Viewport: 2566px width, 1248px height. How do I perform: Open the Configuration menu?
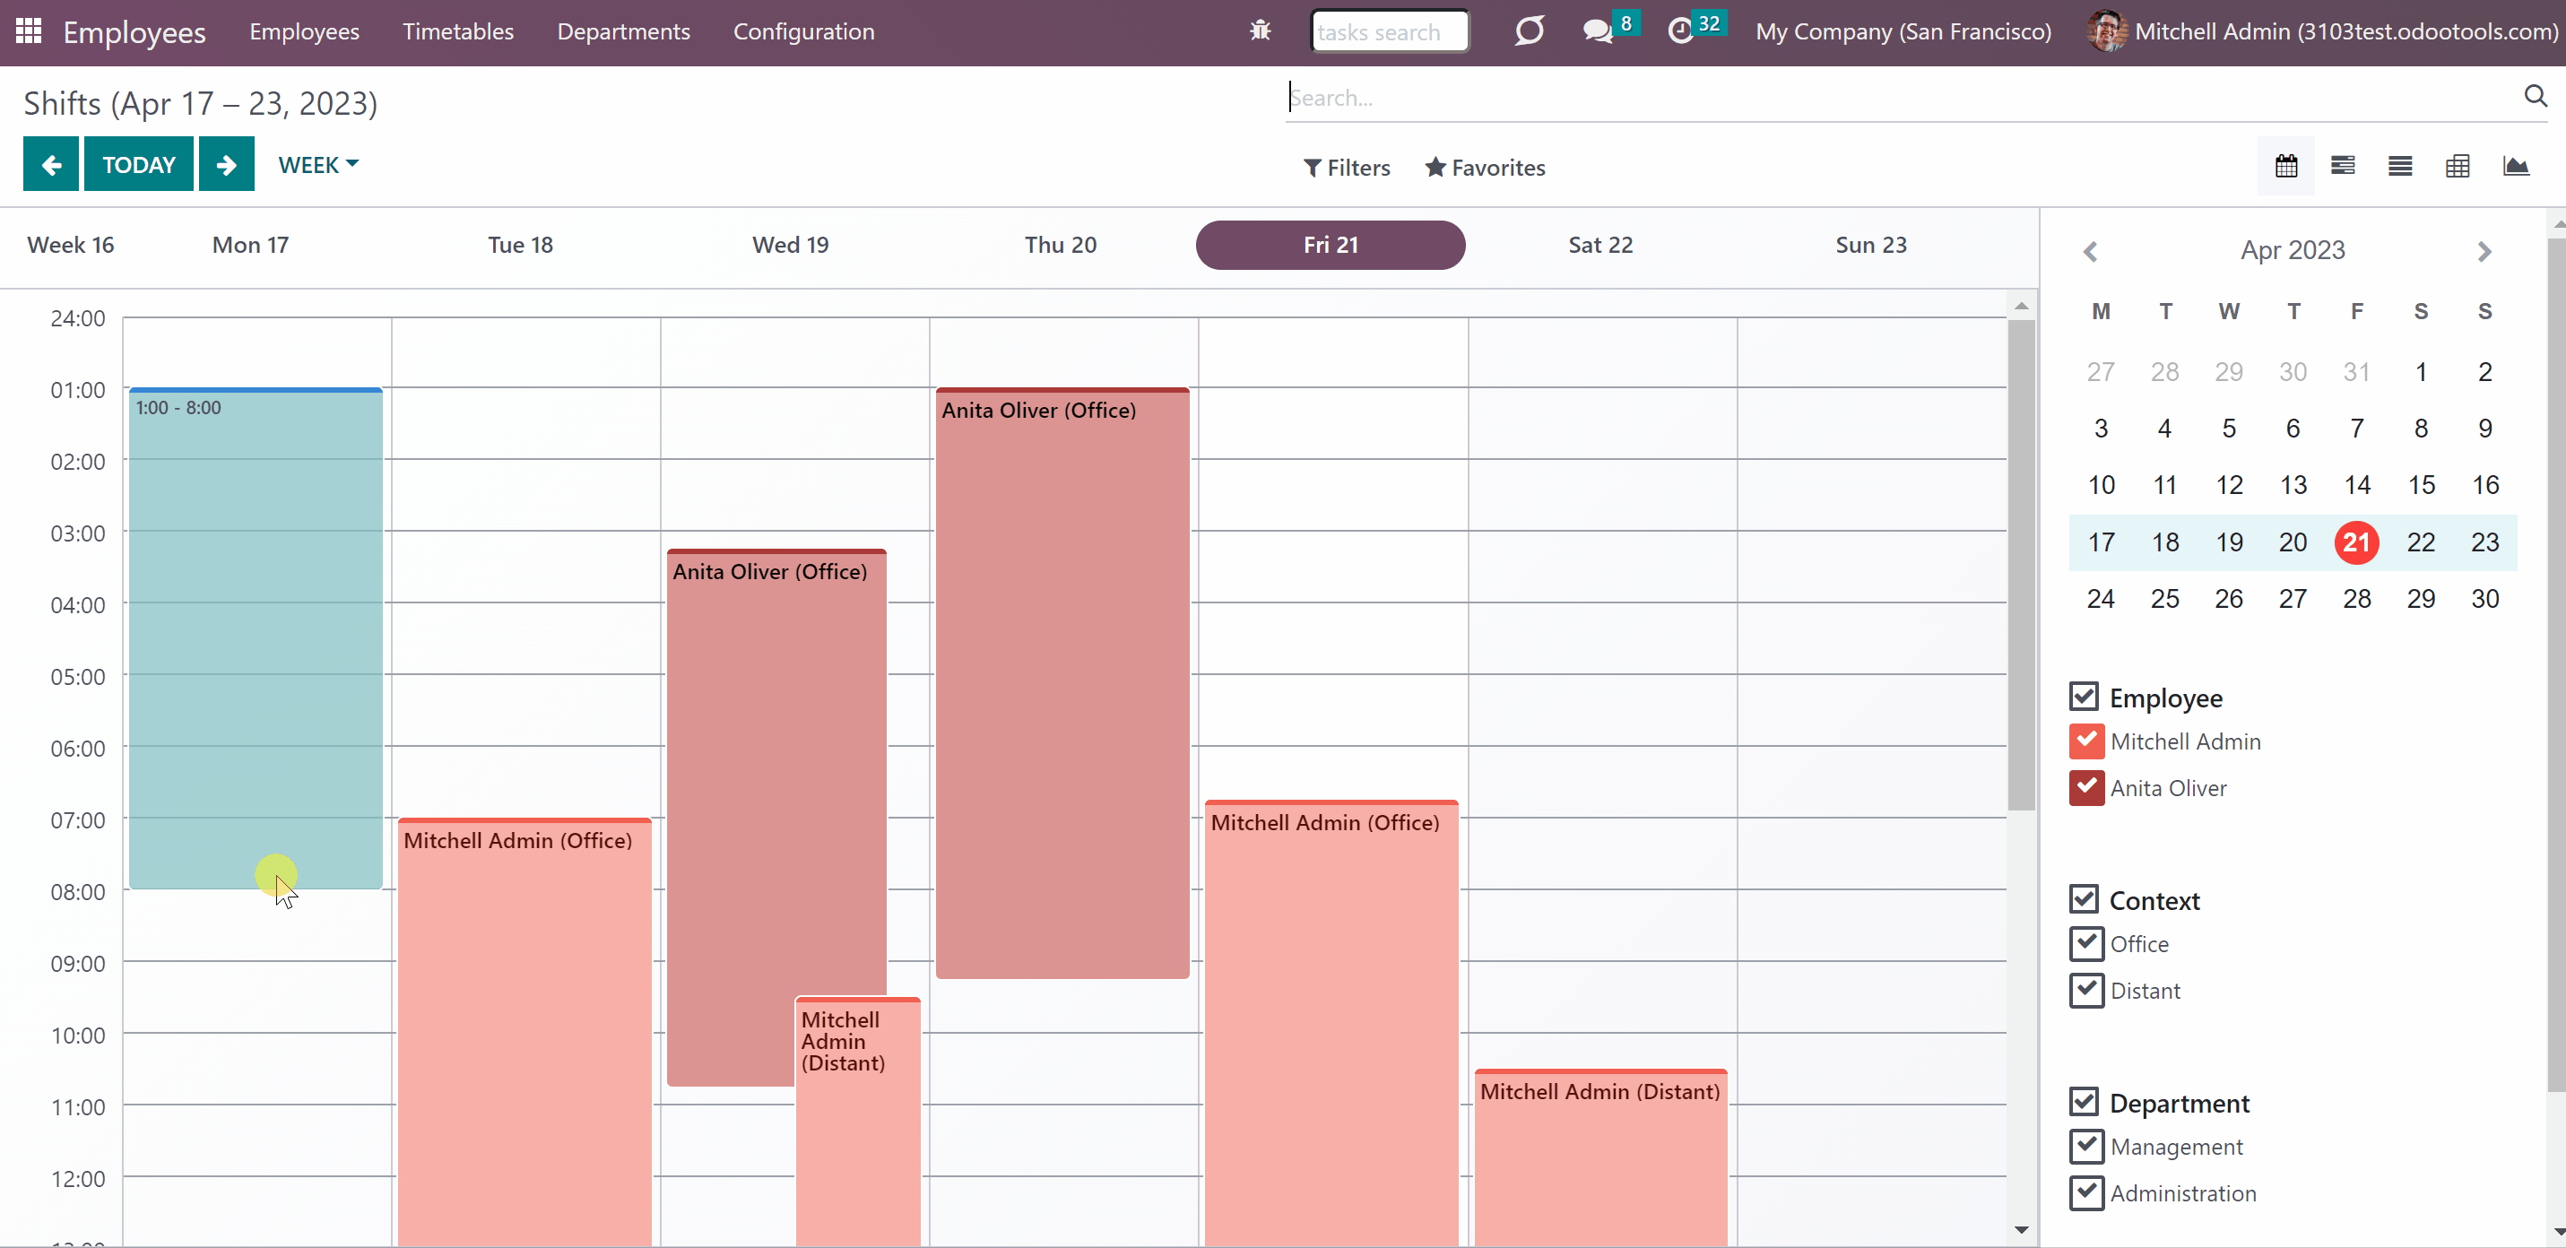[x=804, y=30]
